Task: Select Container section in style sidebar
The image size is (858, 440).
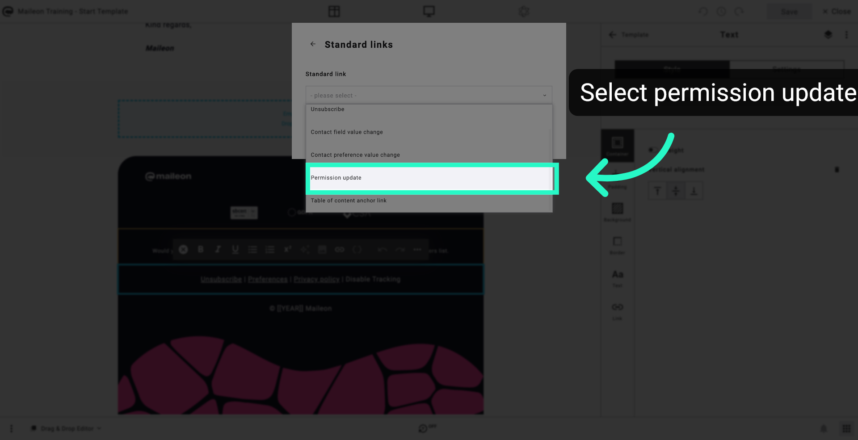Action: click(618, 146)
